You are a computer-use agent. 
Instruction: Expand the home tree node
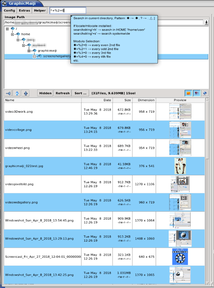(13, 34)
